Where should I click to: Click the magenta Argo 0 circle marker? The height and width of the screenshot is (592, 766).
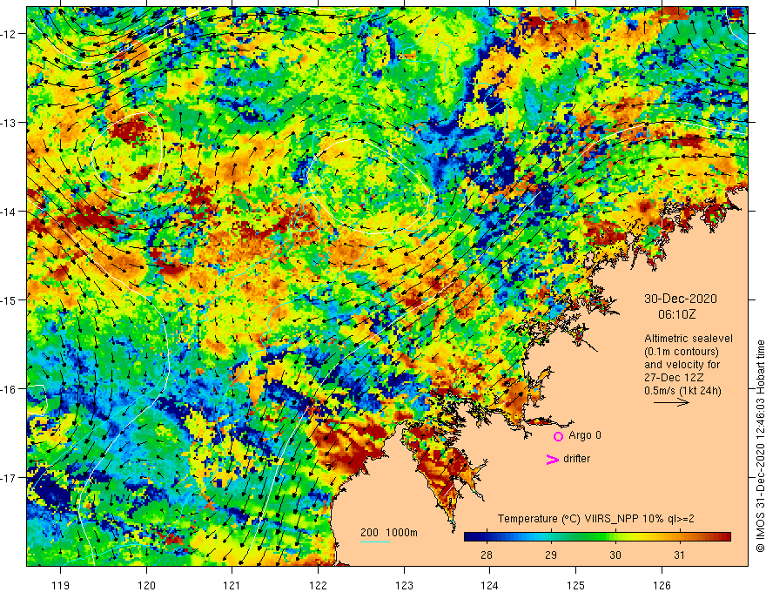click(558, 436)
